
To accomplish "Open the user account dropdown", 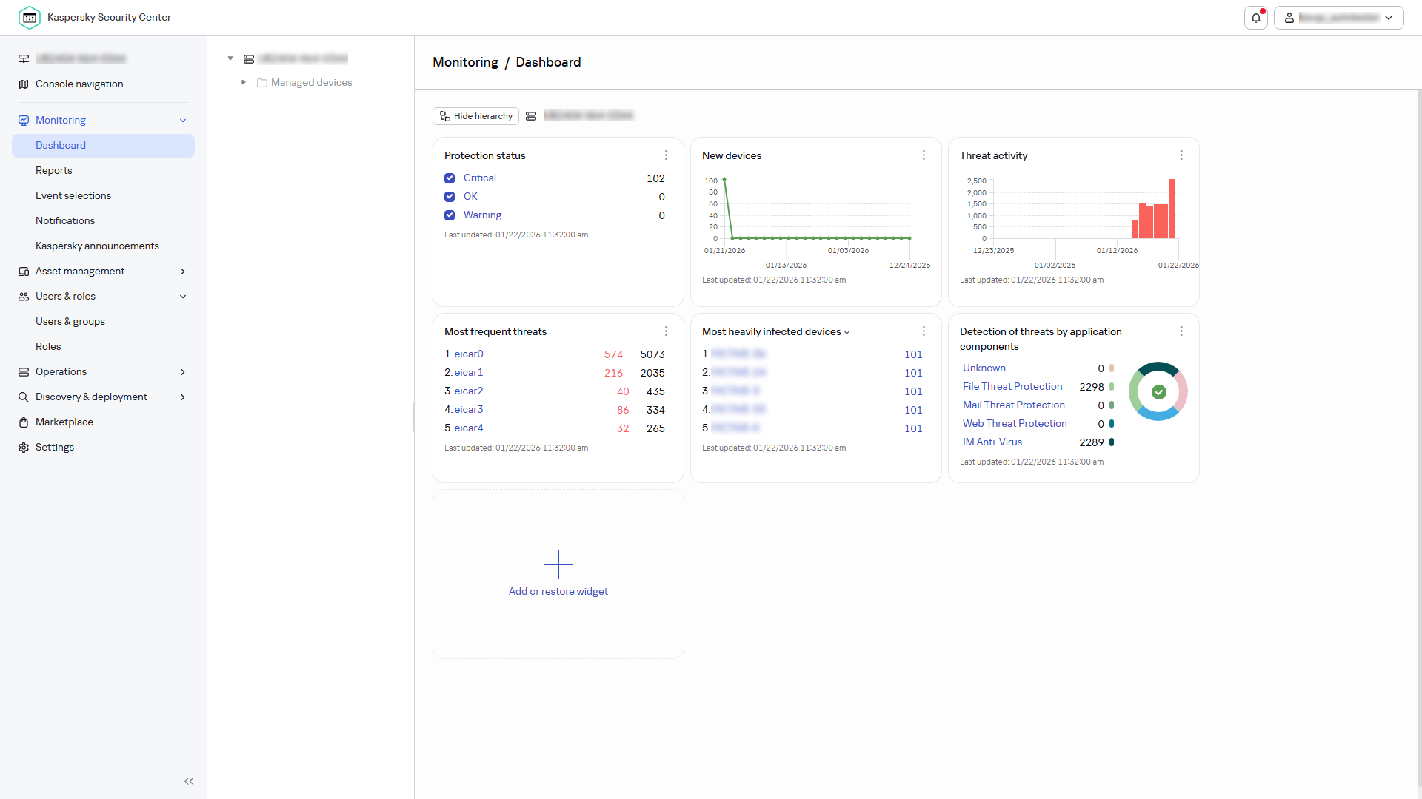I will tap(1389, 17).
